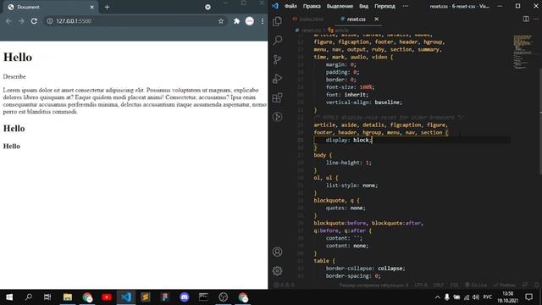Click the 127.0.0.1:5500 address bar
Screen dimensions: 542x305
click(x=135, y=21)
